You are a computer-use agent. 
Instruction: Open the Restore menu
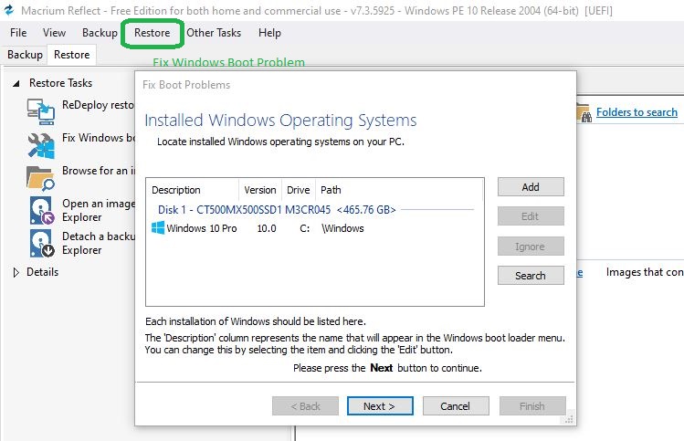click(x=152, y=33)
